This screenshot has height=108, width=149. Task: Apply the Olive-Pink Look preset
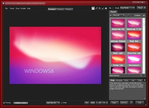(x=134, y=47)
